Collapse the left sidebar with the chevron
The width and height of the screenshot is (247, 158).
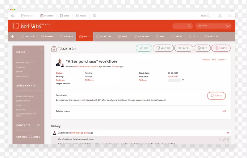pyautogui.click(x=41, y=49)
